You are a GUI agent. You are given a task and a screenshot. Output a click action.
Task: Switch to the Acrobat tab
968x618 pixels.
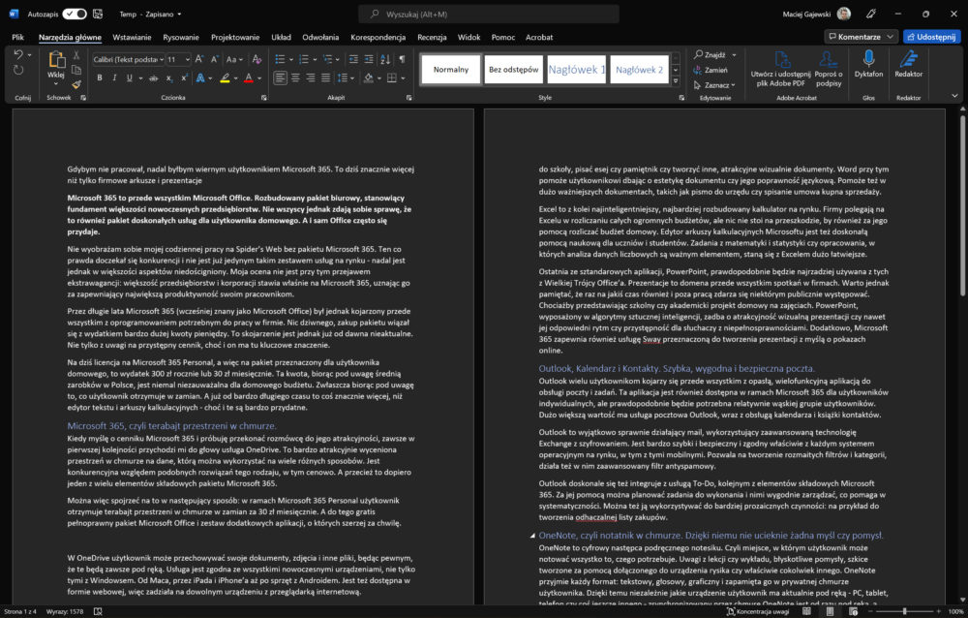pos(539,37)
